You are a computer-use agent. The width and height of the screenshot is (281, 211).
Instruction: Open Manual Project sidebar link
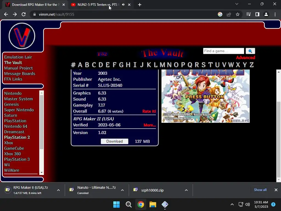18,68
